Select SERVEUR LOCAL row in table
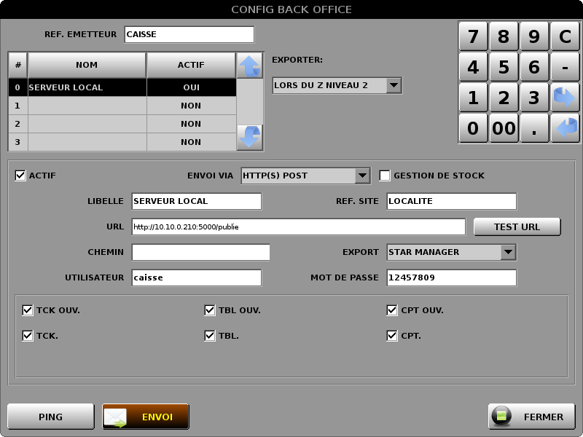This screenshot has width=583, height=437. pyautogui.click(x=122, y=87)
